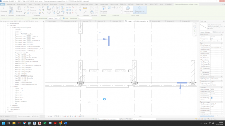Viewport: 225px width, 126px height.
Task: Switch to the Архитектура ribbon tab
Action: coord(11,4)
